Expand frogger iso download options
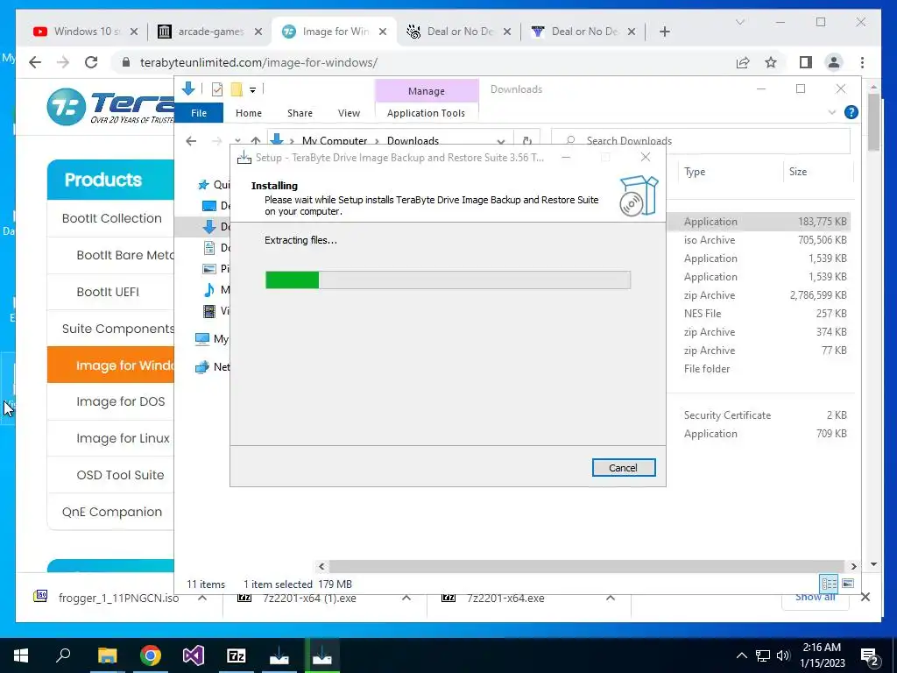This screenshot has height=673, width=897. (202, 598)
